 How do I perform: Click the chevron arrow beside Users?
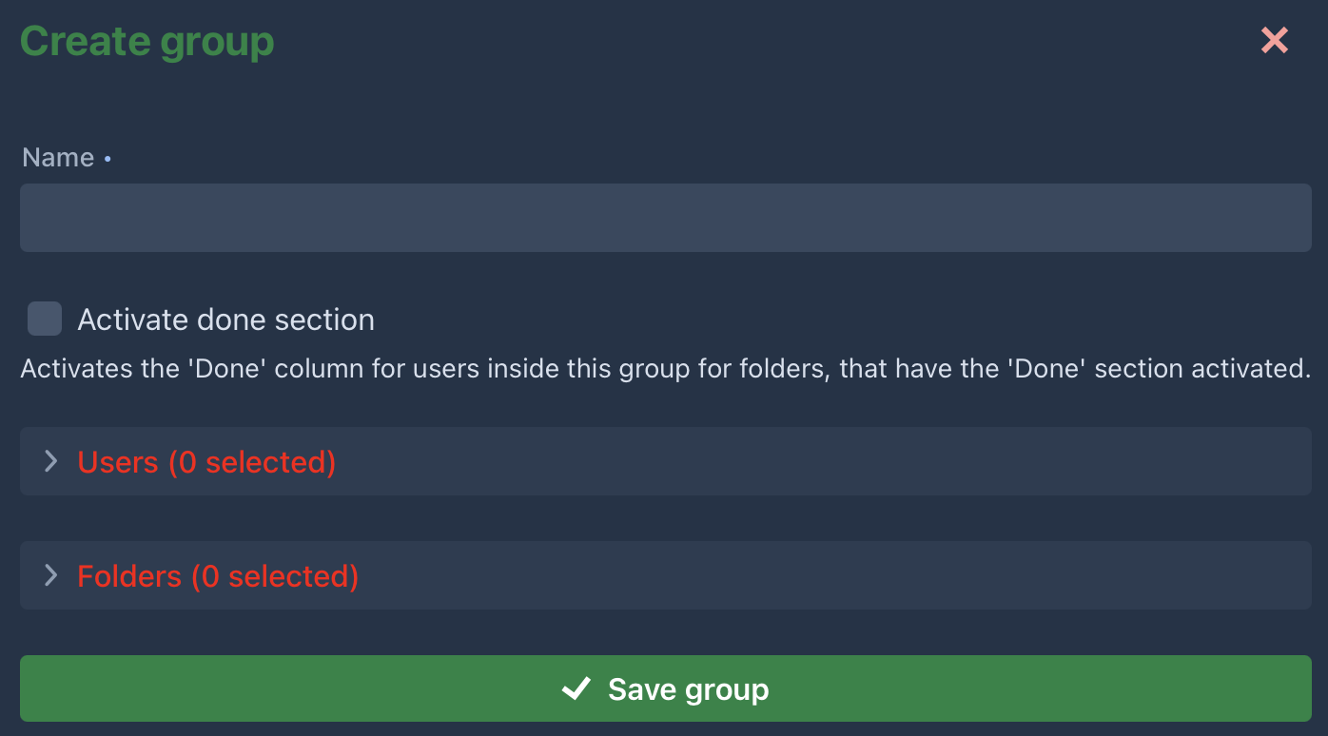[x=51, y=461]
